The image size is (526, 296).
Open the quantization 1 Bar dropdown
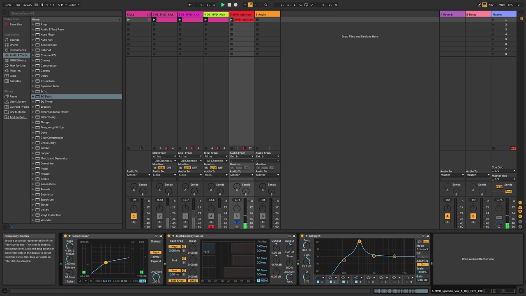74,5
